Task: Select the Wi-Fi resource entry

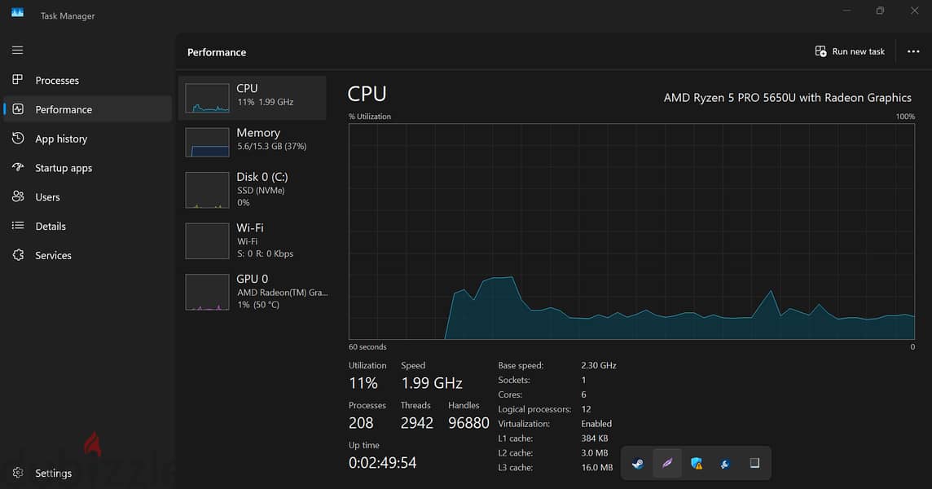Action: pos(252,241)
